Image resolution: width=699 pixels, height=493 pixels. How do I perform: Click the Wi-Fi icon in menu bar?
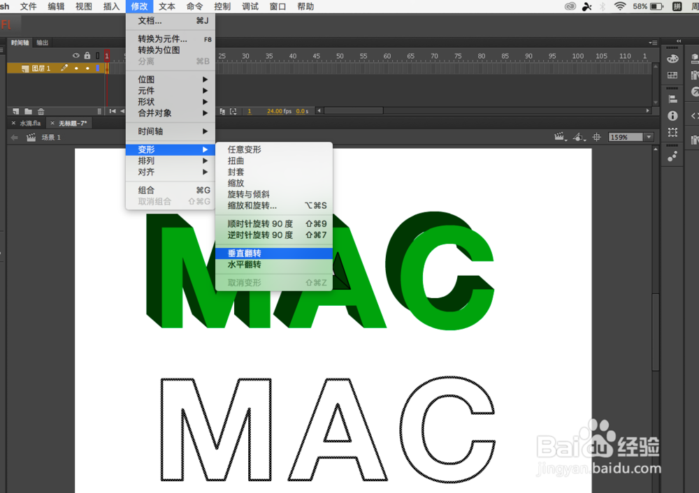pos(619,6)
